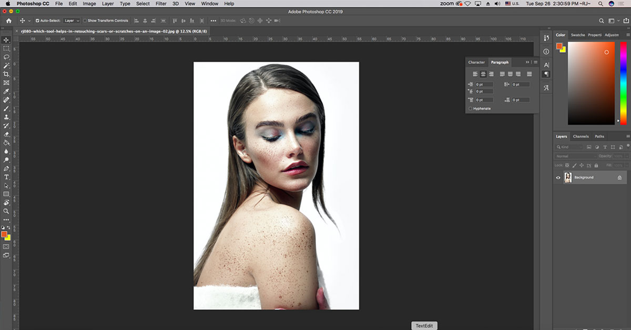Open the Character panel icon in dock
The image size is (631, 330).
click(x=546, y=65)
